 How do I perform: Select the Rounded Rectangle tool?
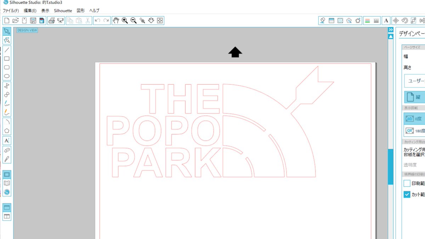7,68
